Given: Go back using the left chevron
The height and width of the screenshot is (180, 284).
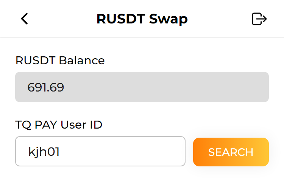Looking at the screenshot, I should [x=25, y=19].
